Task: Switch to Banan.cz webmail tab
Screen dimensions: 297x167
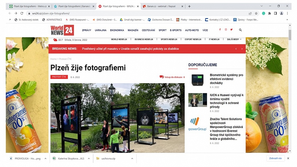Action: (162, 6)
